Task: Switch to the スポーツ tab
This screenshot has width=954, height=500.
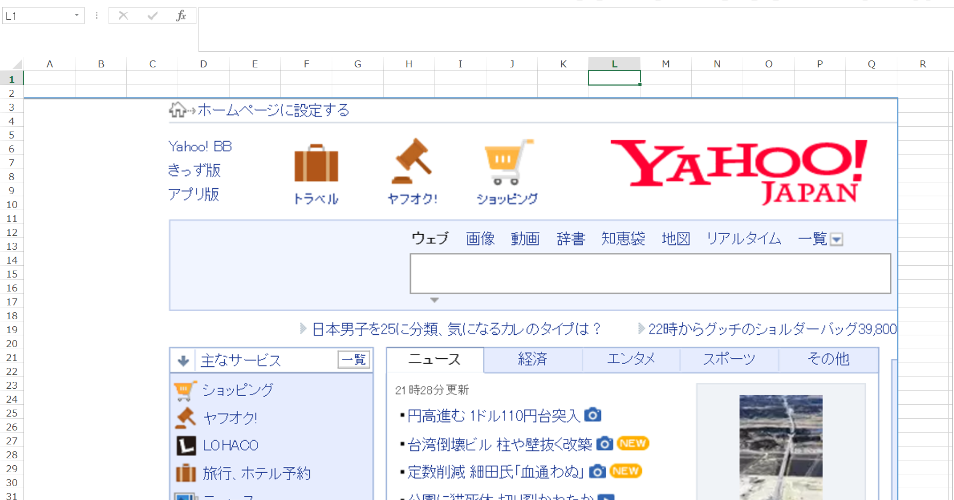Action: [x=729, y=359]
